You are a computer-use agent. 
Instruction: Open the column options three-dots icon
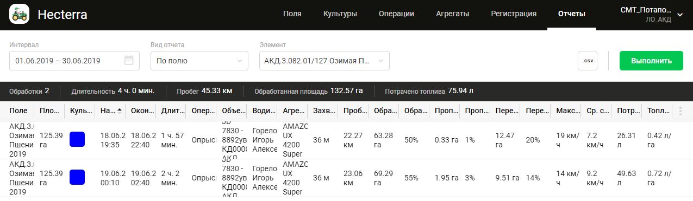click(680, 111)
